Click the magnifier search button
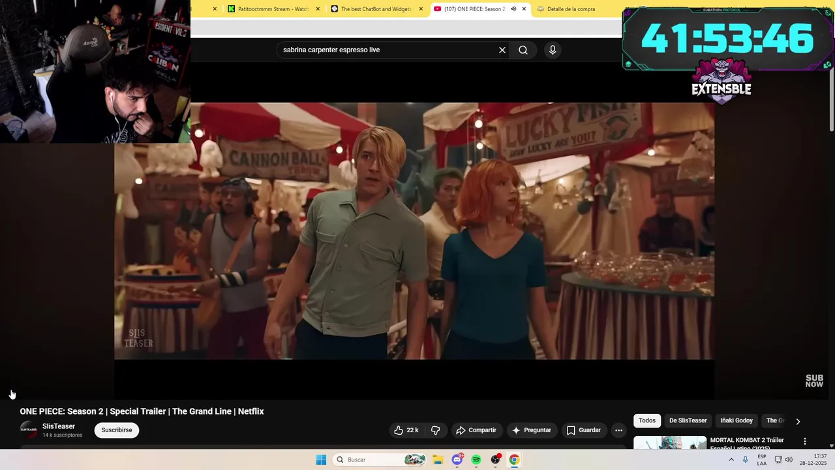 523,50
